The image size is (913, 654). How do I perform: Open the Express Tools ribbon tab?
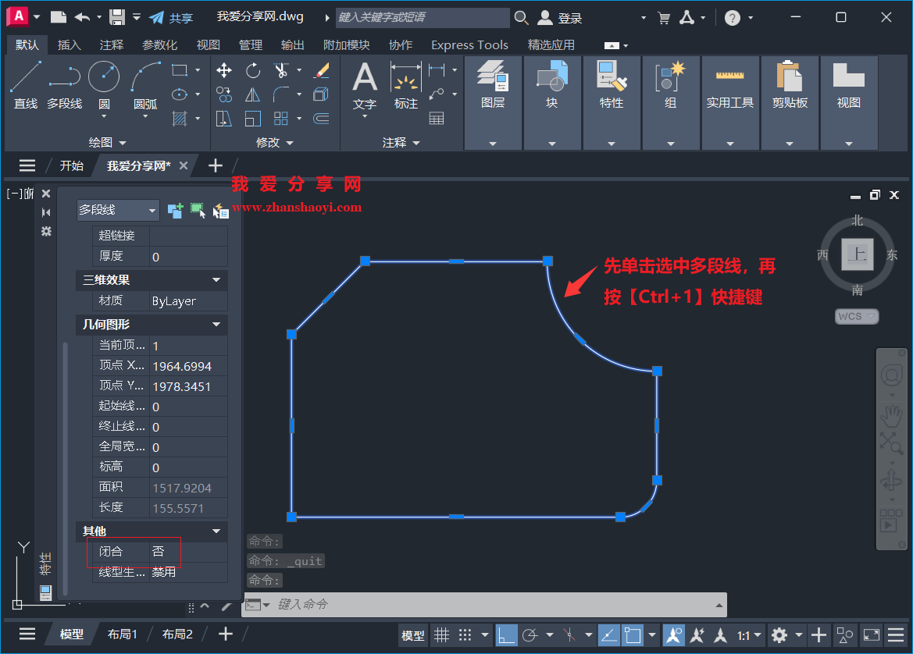pyautogui.click(x=469, y=44)
